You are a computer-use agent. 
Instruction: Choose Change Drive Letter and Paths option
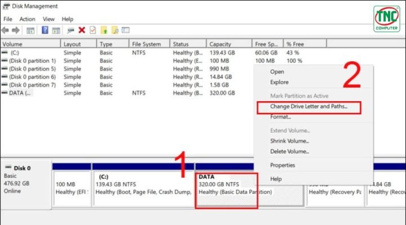tap(308, 106)
